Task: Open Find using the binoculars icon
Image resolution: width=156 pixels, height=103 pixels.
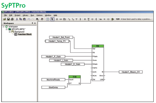Action: [x=37, y=19]
